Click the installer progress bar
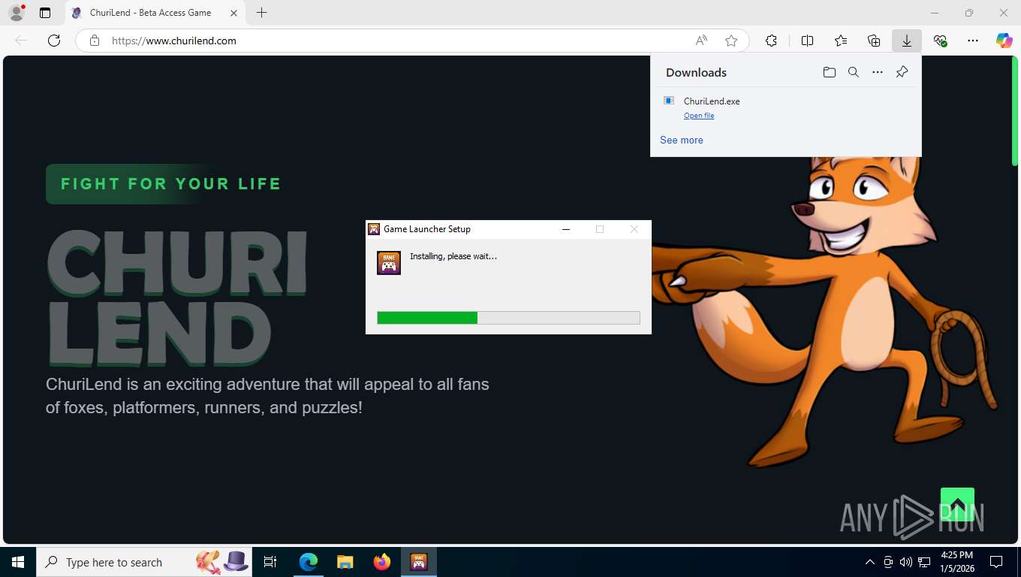The height and width of the screenshot is (577, 1021). click(x=508, y=318)
